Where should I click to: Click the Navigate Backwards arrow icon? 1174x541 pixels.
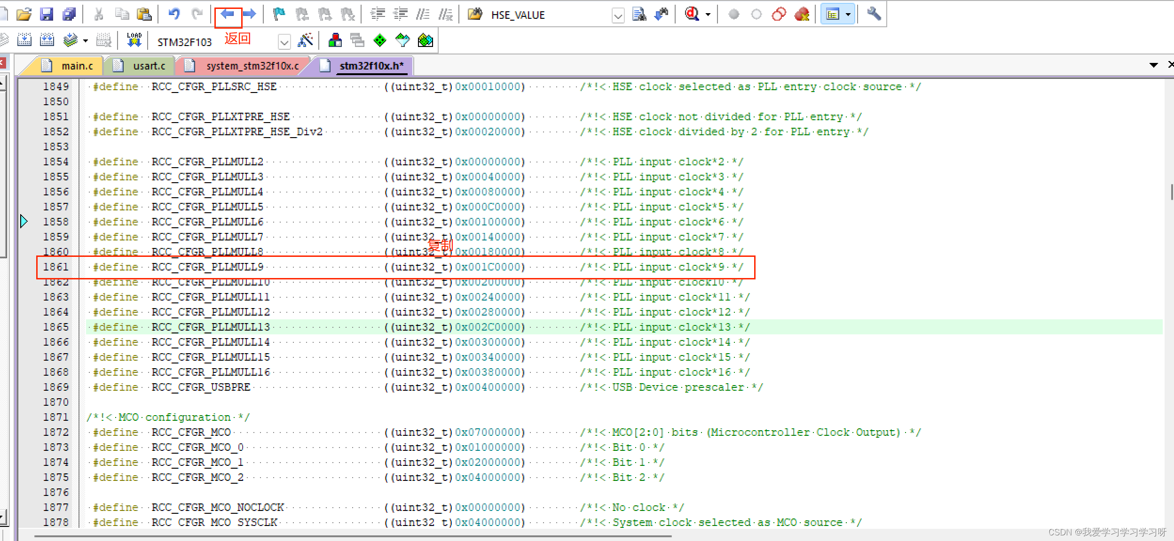point(228,14)
